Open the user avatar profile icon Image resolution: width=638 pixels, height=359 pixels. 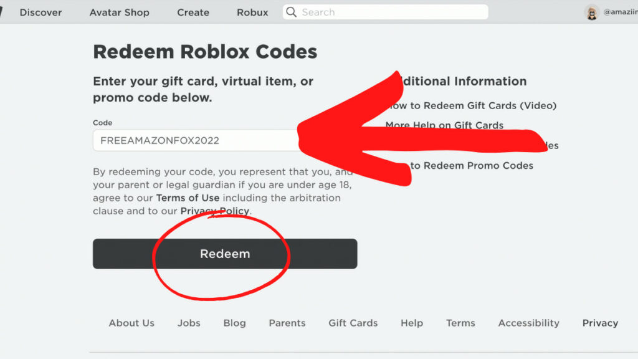pos(592,12)
